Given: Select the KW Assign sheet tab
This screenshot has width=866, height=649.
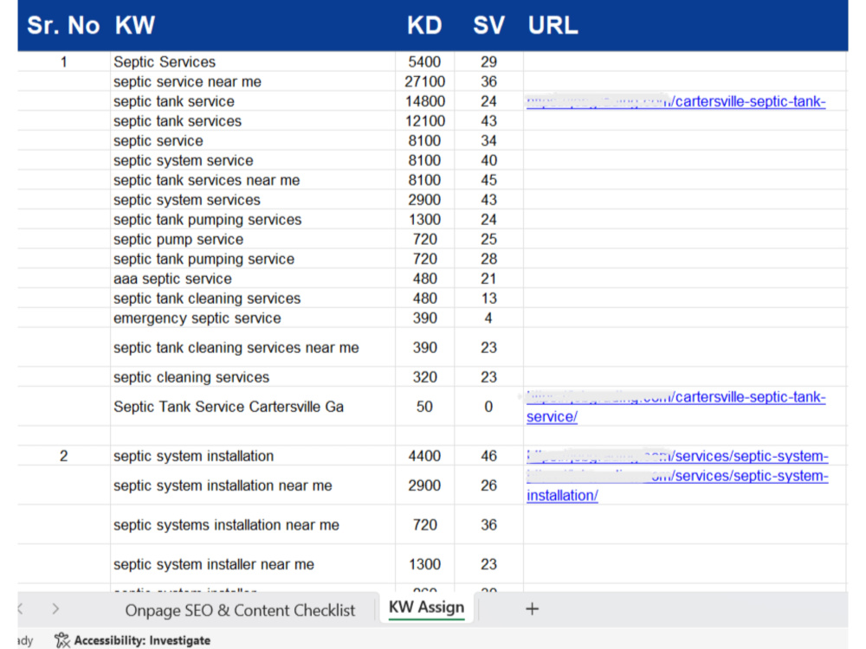Looking at the screenshot, I should click(426, 607).
